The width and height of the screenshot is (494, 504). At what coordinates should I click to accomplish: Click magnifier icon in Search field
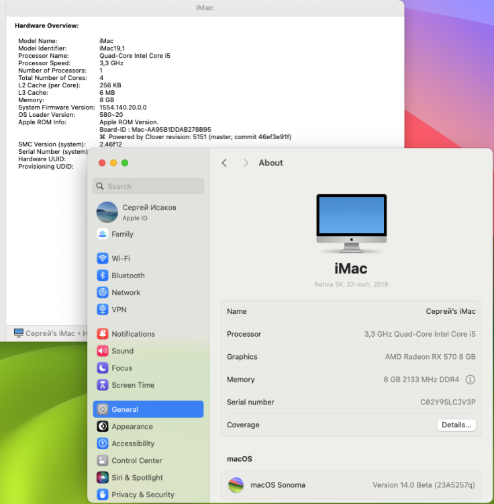tap(100, 186)
